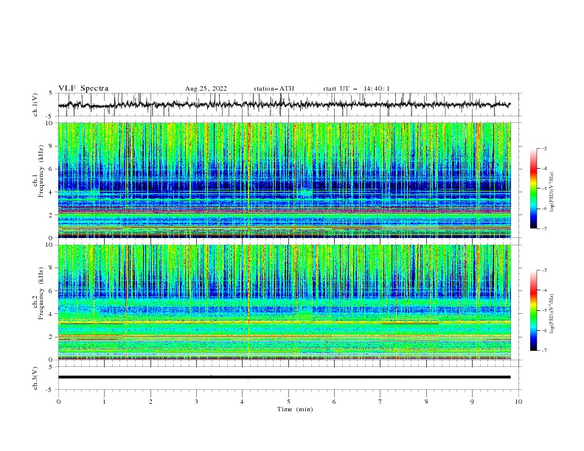
Task: Click the ch.2 color scale bar
Action: point(533,310)
